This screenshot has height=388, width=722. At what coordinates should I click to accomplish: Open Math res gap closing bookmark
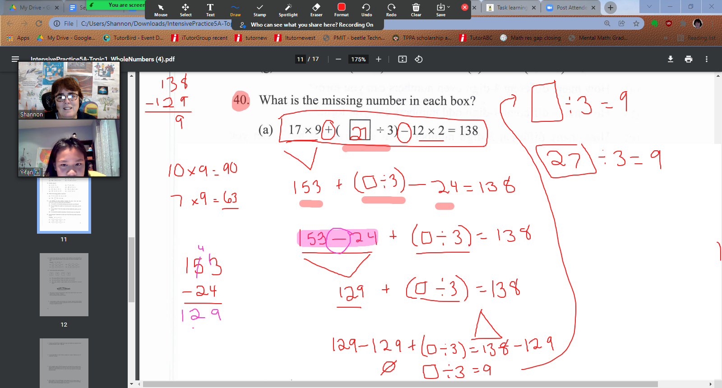(x=530, y=38)
